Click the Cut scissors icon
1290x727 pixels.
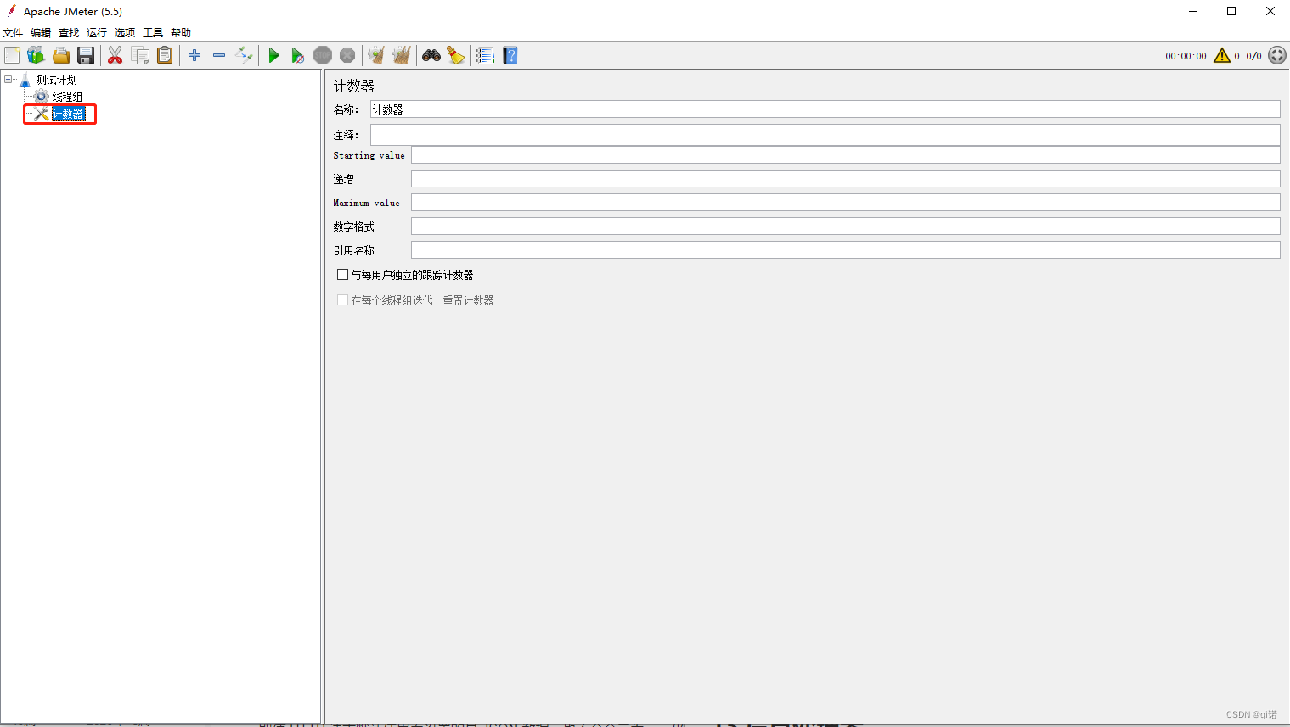click(x=115, y=55)
